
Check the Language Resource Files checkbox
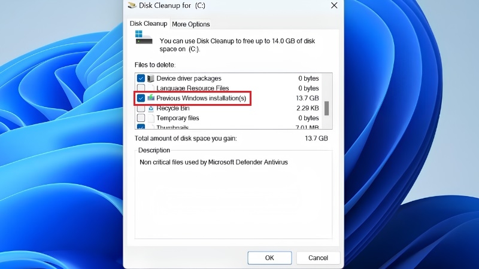click(x=141, y=88)
